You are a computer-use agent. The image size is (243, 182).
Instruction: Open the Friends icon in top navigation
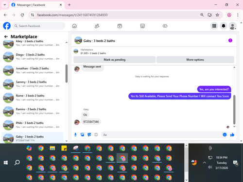pyautogui.click(x=97, y=26)
